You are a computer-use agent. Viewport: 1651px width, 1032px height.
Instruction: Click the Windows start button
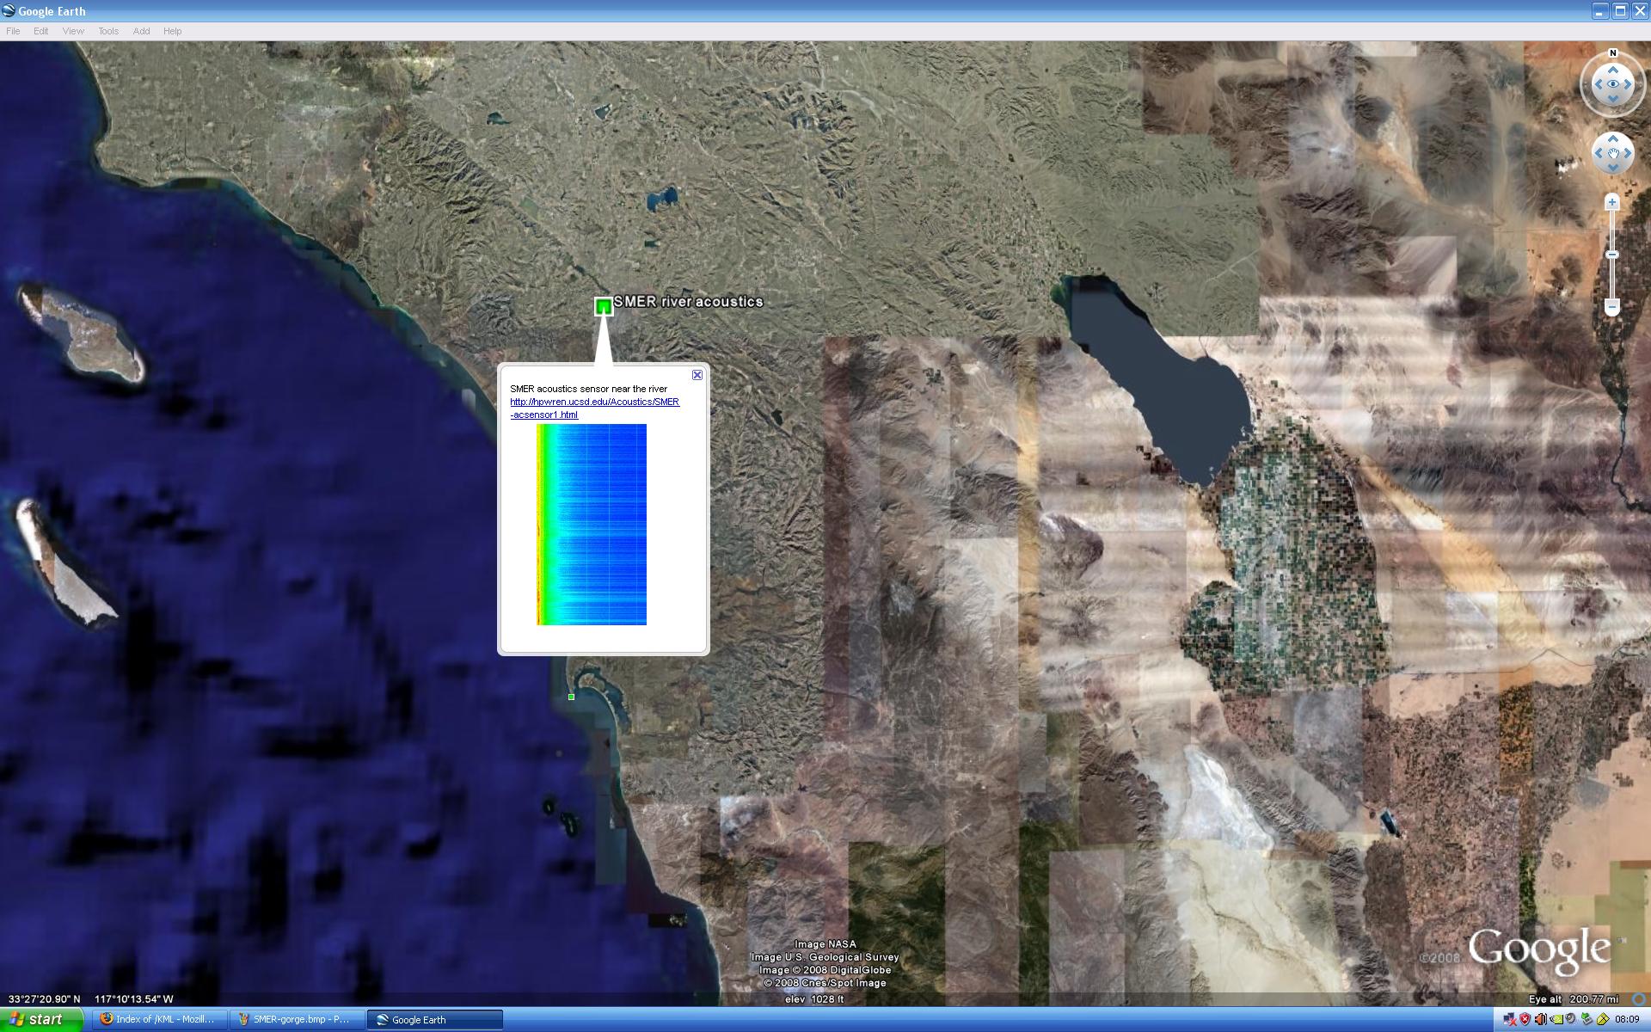tap(41, 1019)
